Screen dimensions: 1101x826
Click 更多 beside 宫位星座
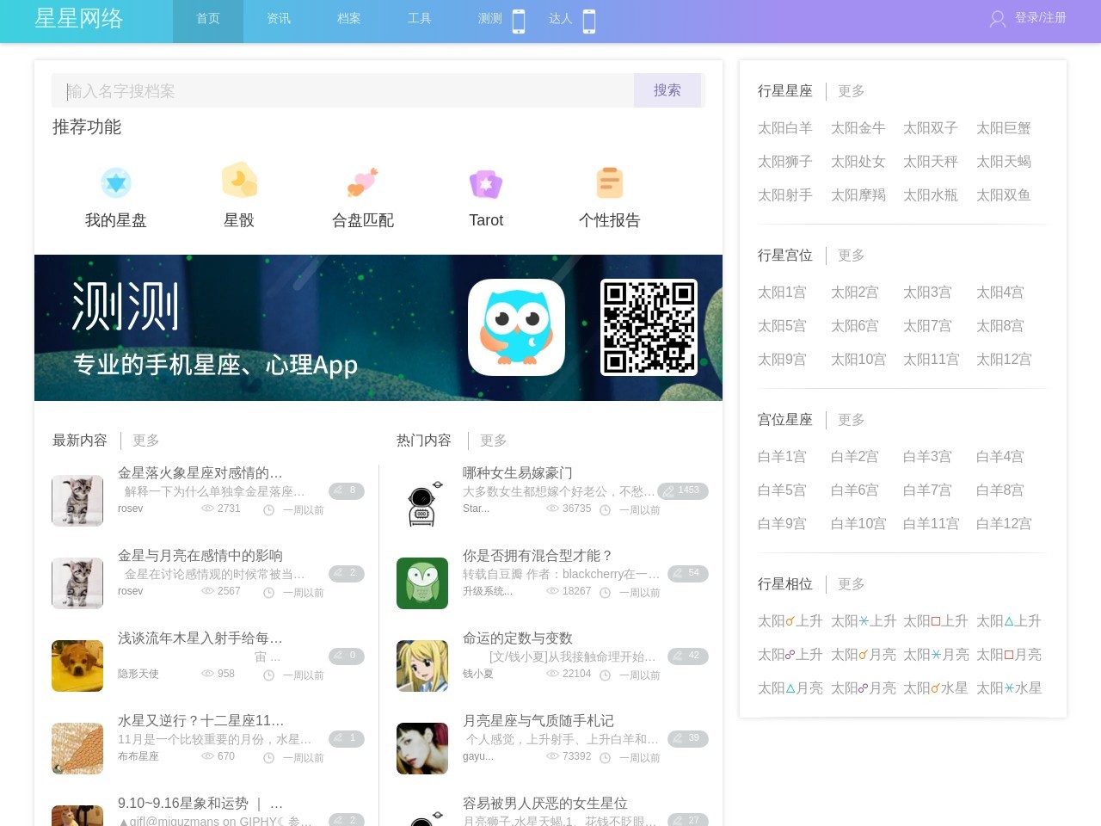point(852,420)
